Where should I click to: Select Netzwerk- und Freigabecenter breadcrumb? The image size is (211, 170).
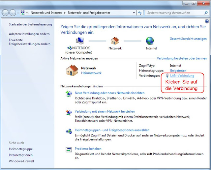tap(89, 13)
